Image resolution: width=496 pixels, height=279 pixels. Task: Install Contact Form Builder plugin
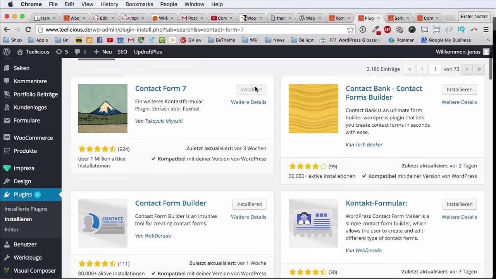click(249, 204)
